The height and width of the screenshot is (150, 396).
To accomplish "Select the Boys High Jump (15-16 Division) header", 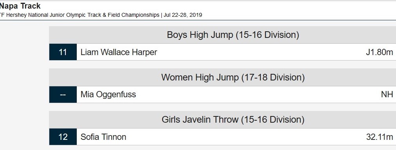I will coord(233,35).
